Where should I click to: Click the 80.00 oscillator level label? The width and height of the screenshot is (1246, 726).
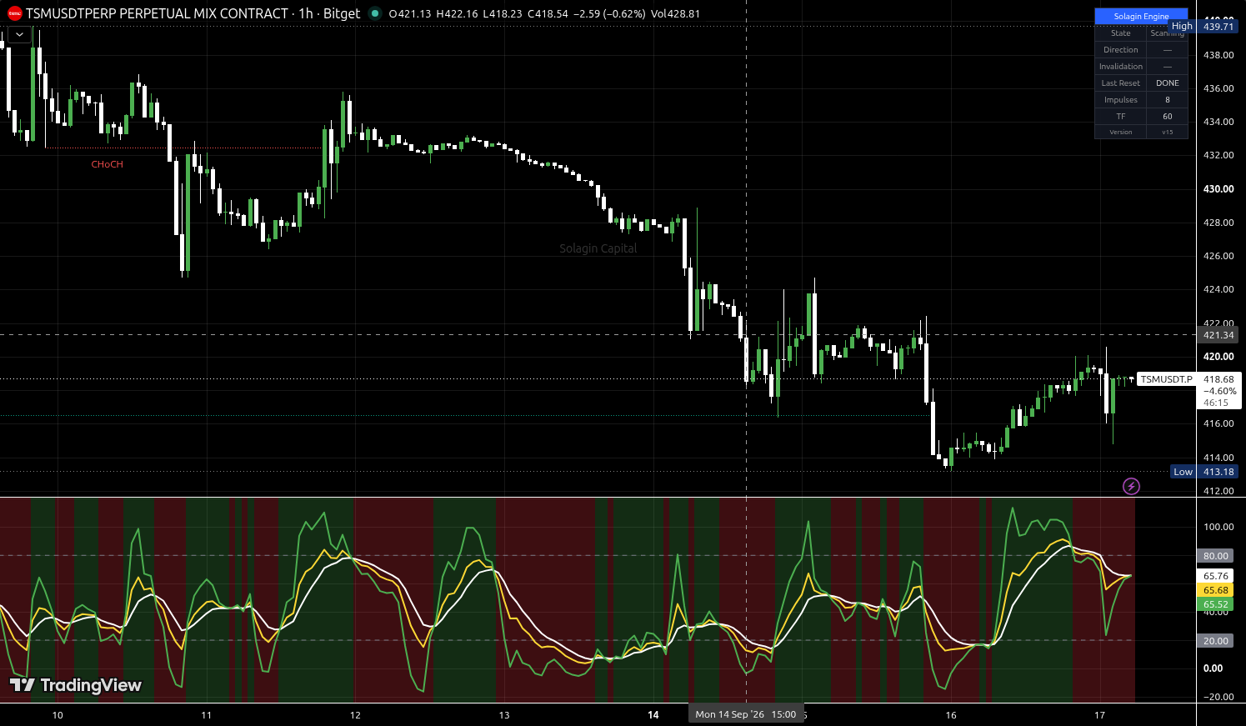[x=1216, y=556]
